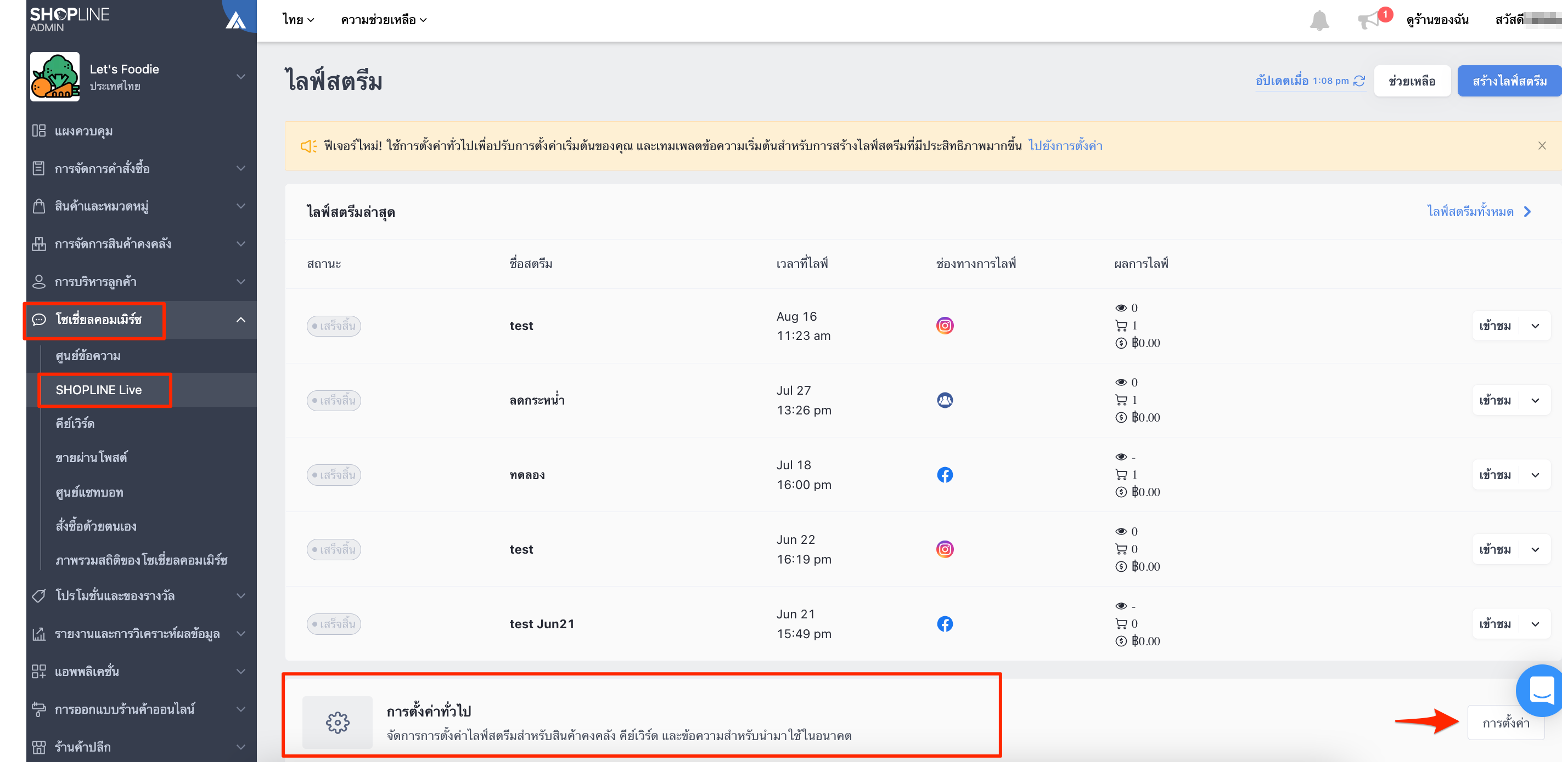Select SHOPLINE Live in the sidebar
The width and height of the screenshot is (1562, 762).
[x=99, y=390]
